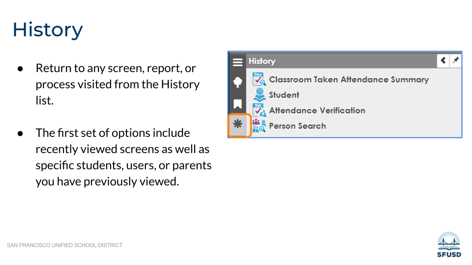This screenshot has width=472, height=265.
Task: Select the Student label in History list
Action: [x=284, y=95]
